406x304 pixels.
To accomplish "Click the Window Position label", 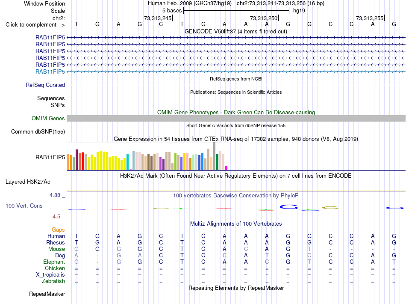I will (x=44, y=3).
